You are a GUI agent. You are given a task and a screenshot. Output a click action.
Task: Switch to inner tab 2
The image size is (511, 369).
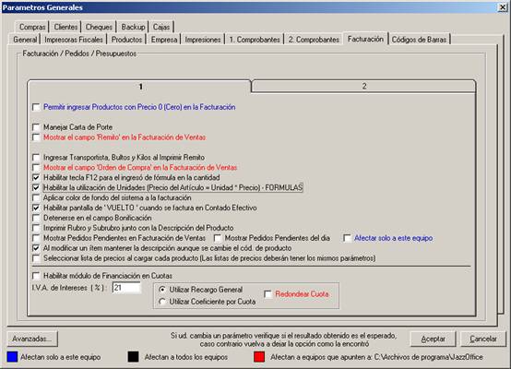tap(363, 86)
